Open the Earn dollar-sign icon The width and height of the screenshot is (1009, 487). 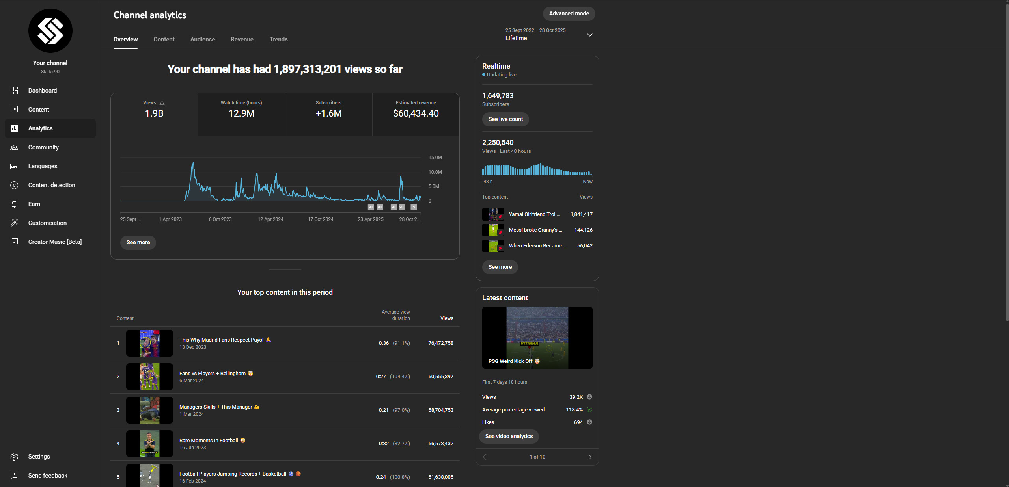coord(14,204)
